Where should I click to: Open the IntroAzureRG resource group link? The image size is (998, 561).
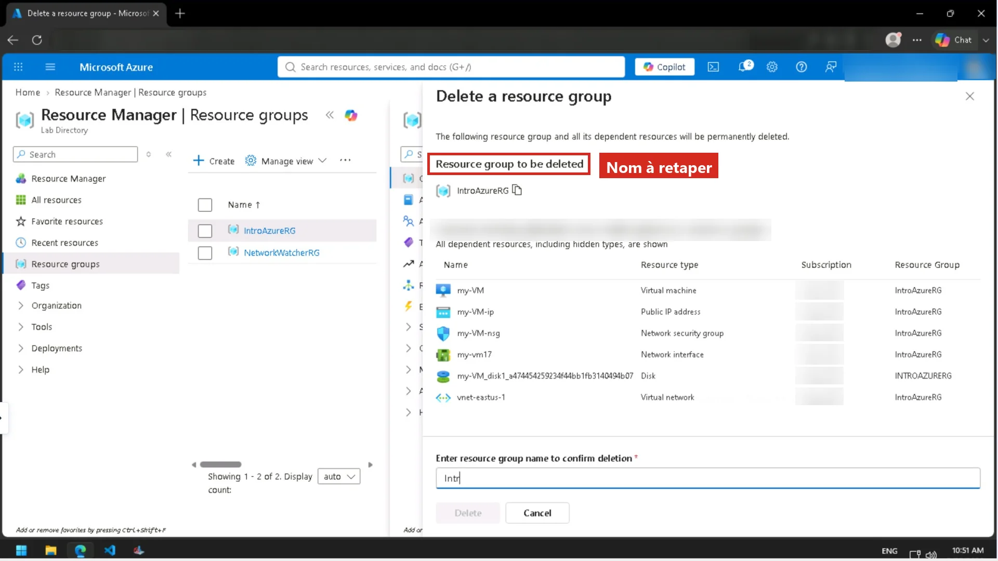pyautogui.click(x=269, y=231)
